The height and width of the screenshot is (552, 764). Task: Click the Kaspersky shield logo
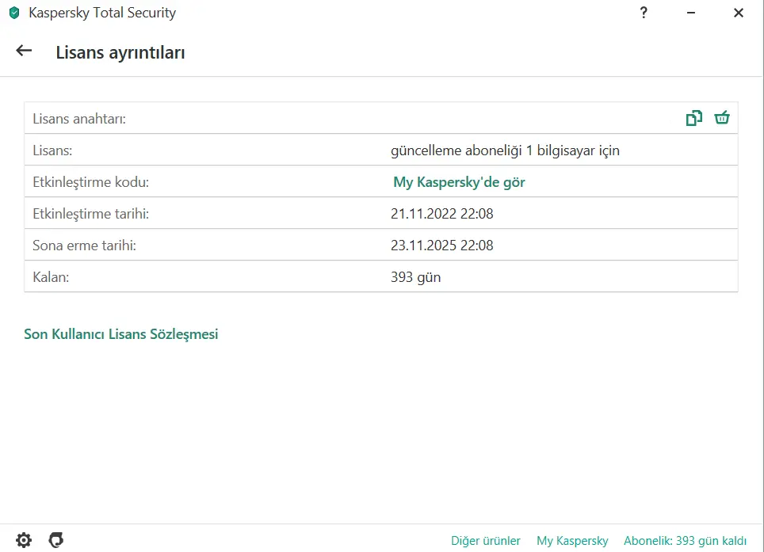[14, 13]
